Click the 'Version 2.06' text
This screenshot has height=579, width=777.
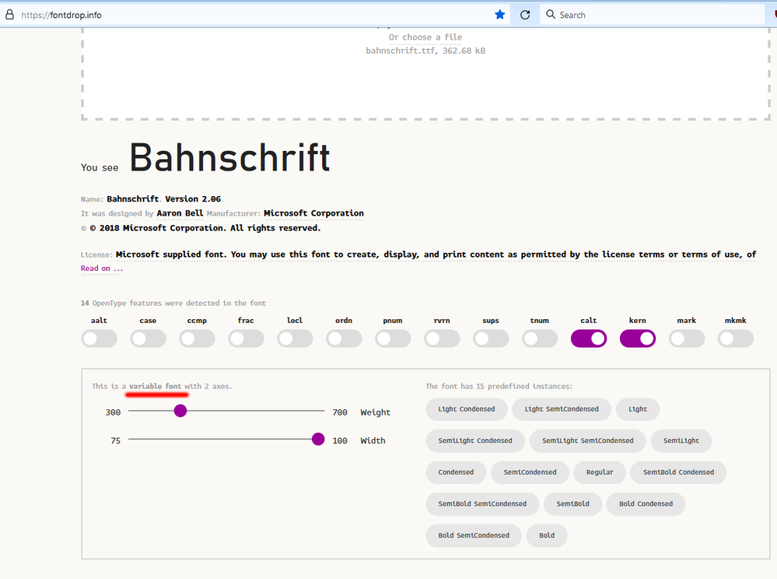pos(193,198)
